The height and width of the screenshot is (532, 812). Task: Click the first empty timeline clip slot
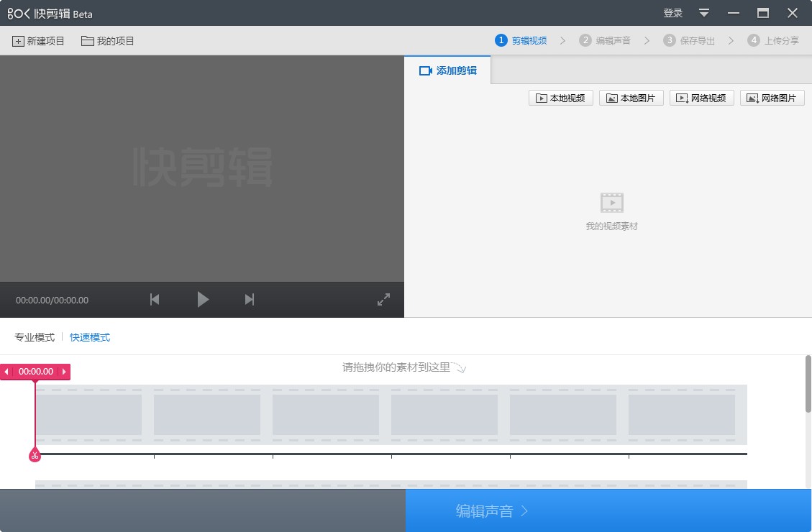(88, 415)
